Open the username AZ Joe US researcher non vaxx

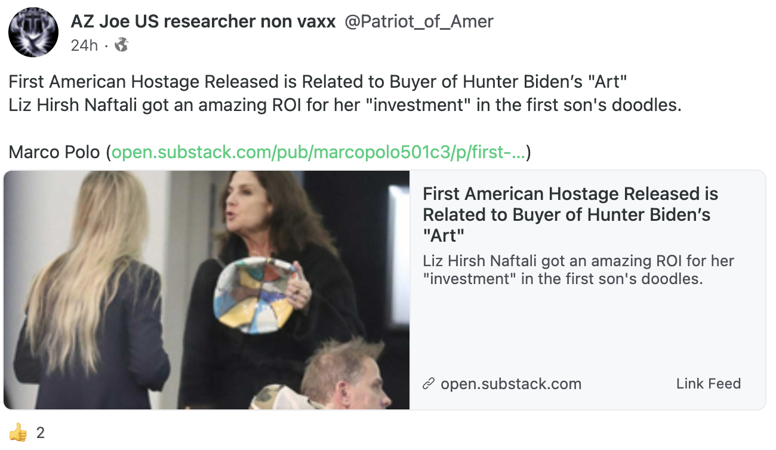(203, 21)
